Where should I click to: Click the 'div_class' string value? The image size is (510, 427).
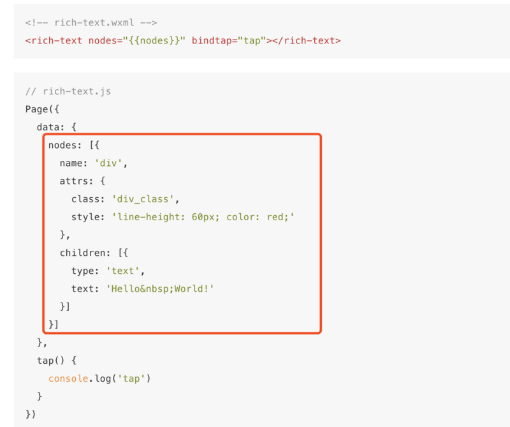click(143, 199)
